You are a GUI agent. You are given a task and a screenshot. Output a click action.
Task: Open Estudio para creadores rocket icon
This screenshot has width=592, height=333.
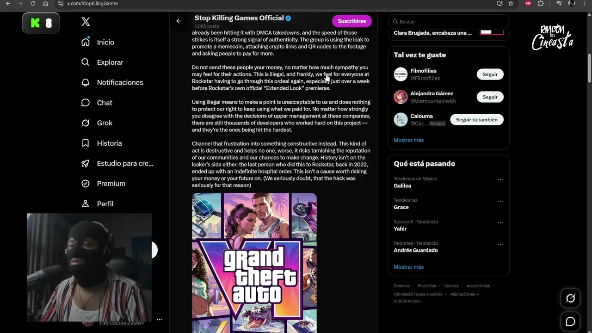[x=86, y=163]
